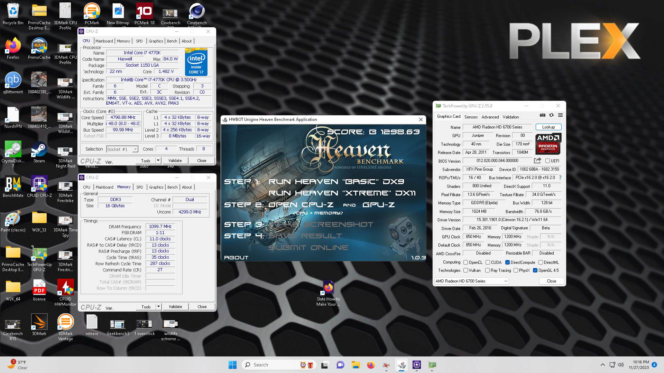Click Close button in CPU-Z Memory window
This screenshot has height=373, width=664.
(x=202, y=307)
